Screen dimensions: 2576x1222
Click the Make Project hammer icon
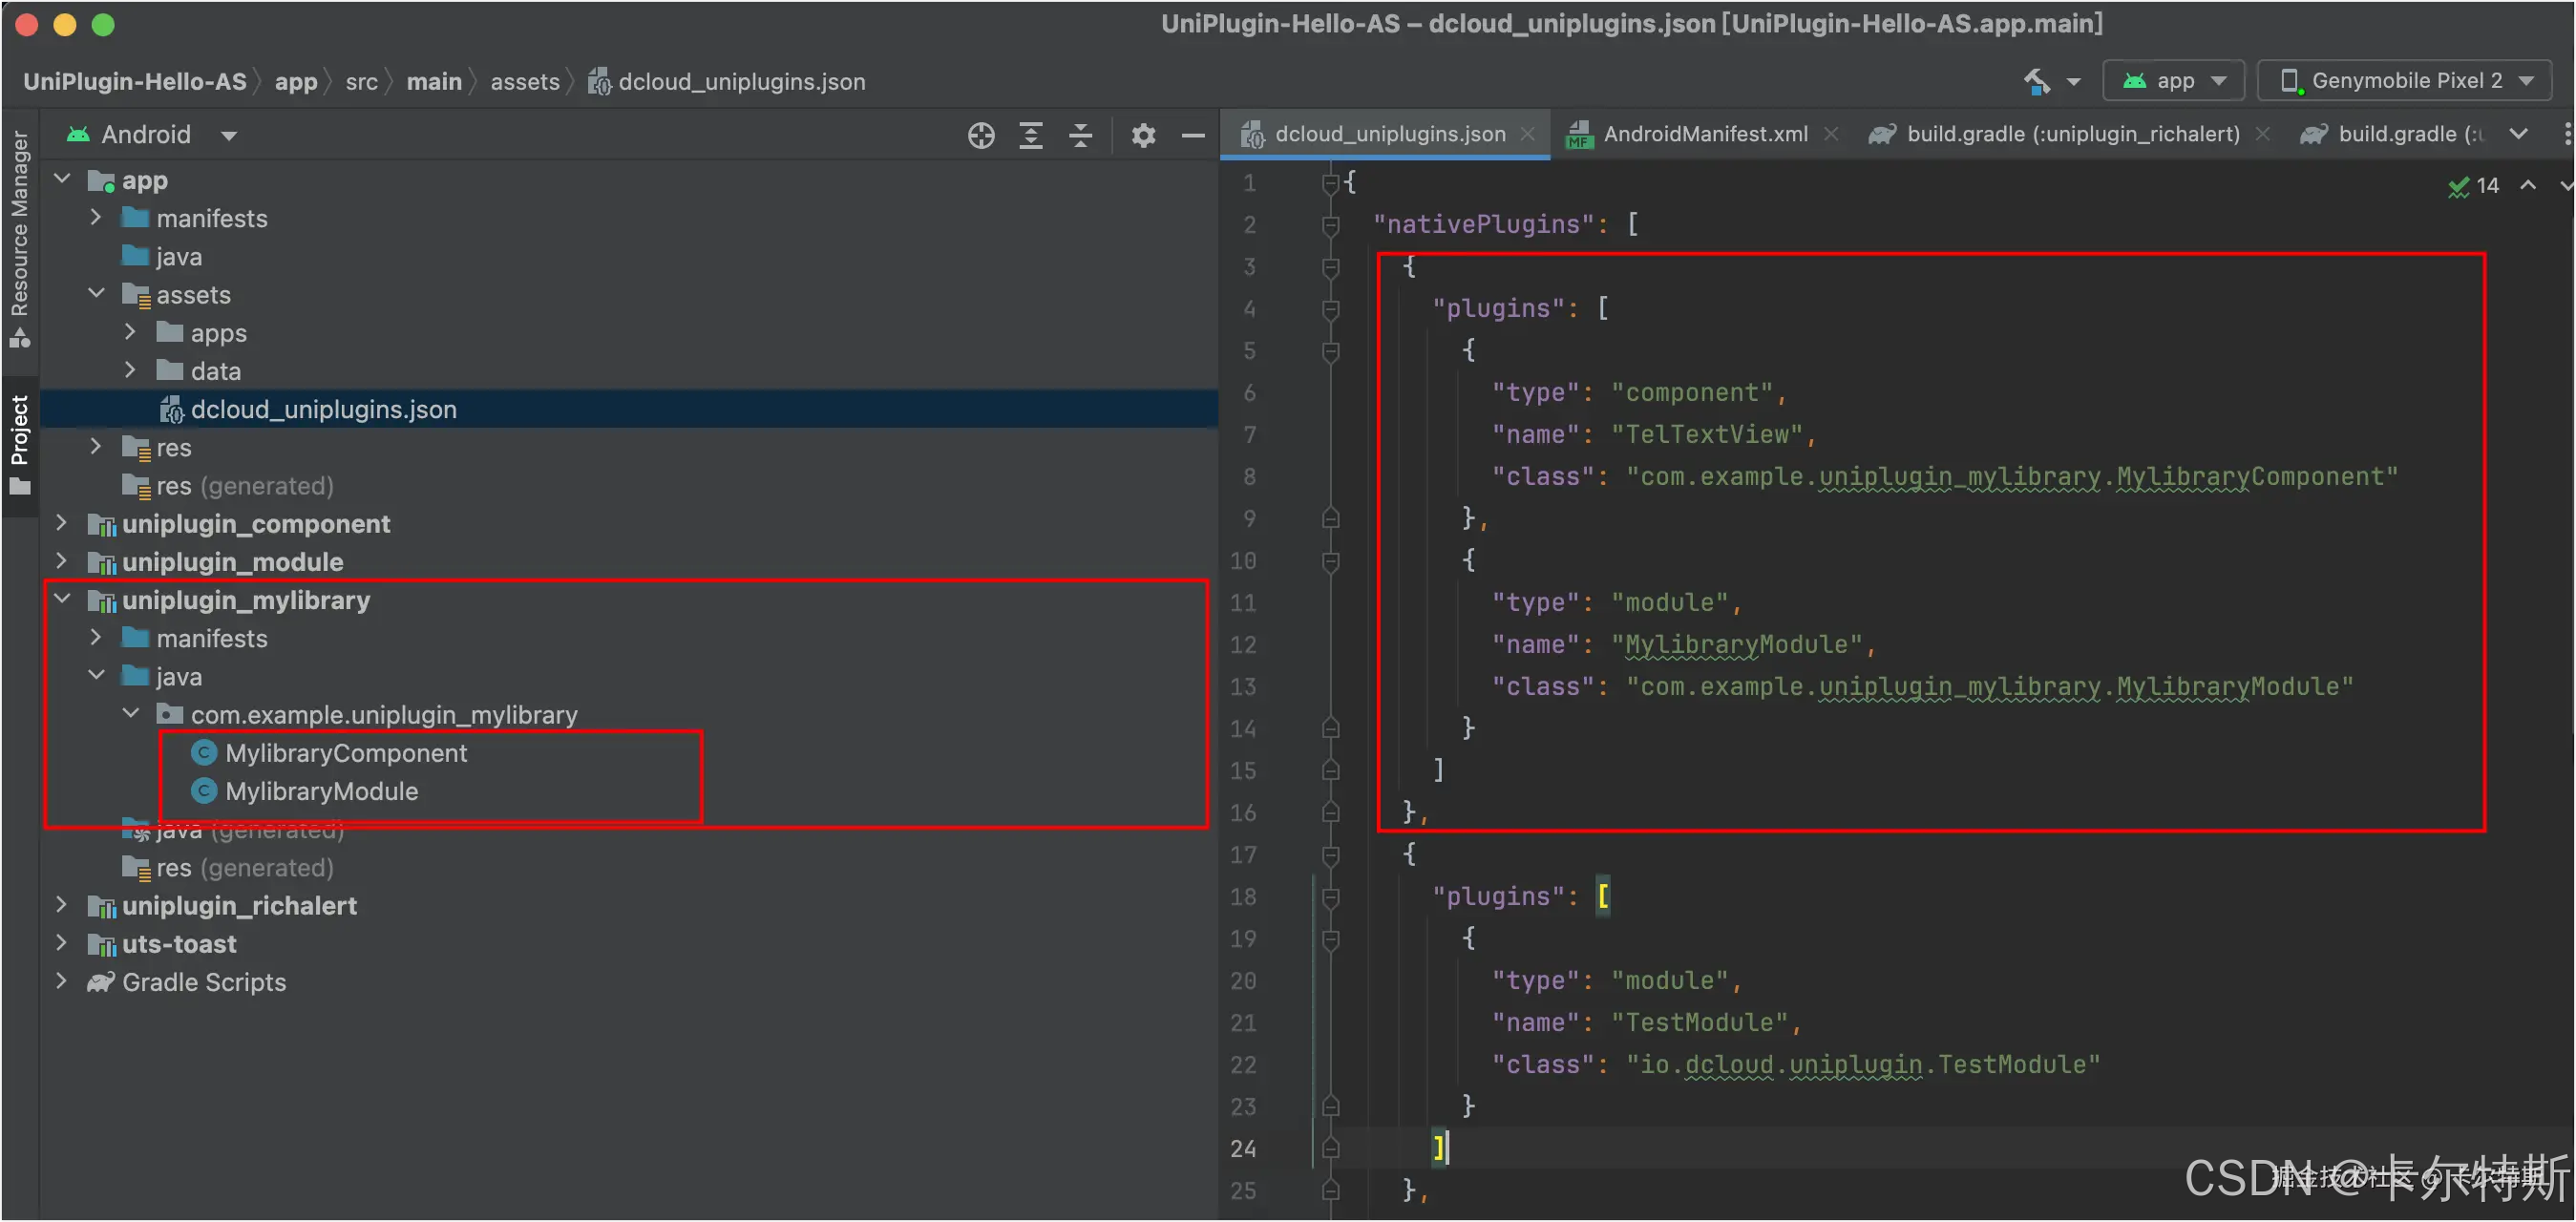coord(2037,81)
